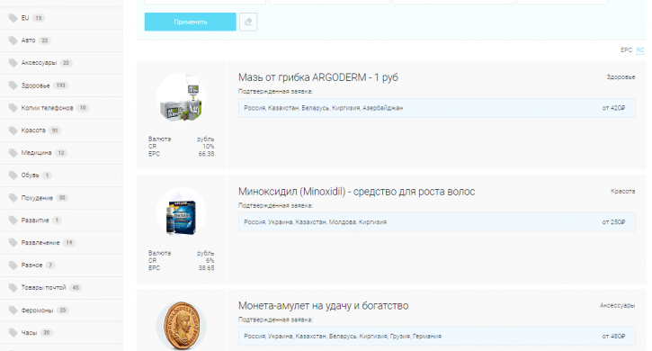Select the Аксессуары category link

(x=39, y=63)
